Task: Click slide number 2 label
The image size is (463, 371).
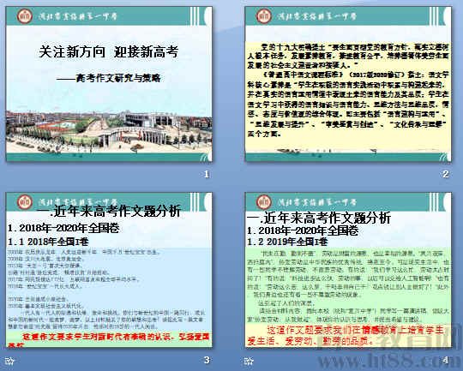Action: [446, 174]
